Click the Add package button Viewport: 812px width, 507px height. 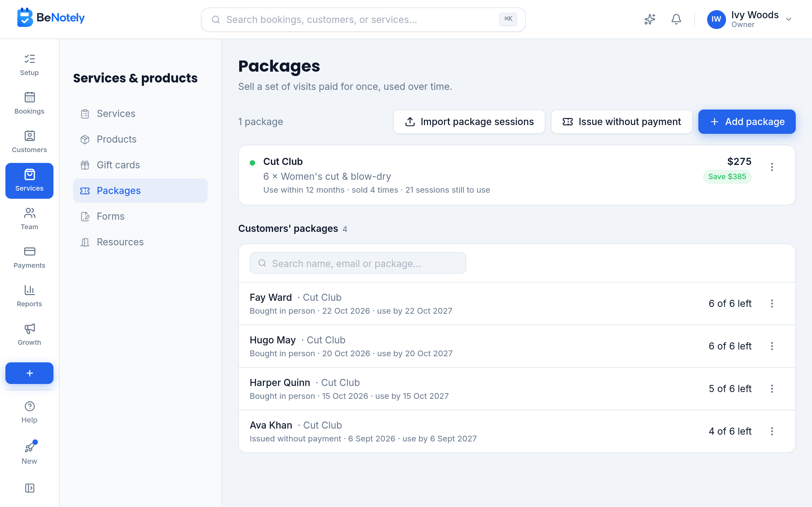click(x=747, y=122)
